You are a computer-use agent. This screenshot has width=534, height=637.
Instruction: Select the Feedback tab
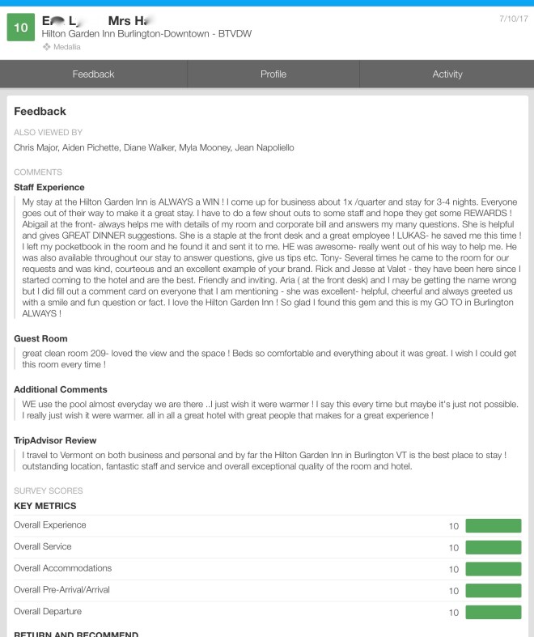[x=93, y=74]
